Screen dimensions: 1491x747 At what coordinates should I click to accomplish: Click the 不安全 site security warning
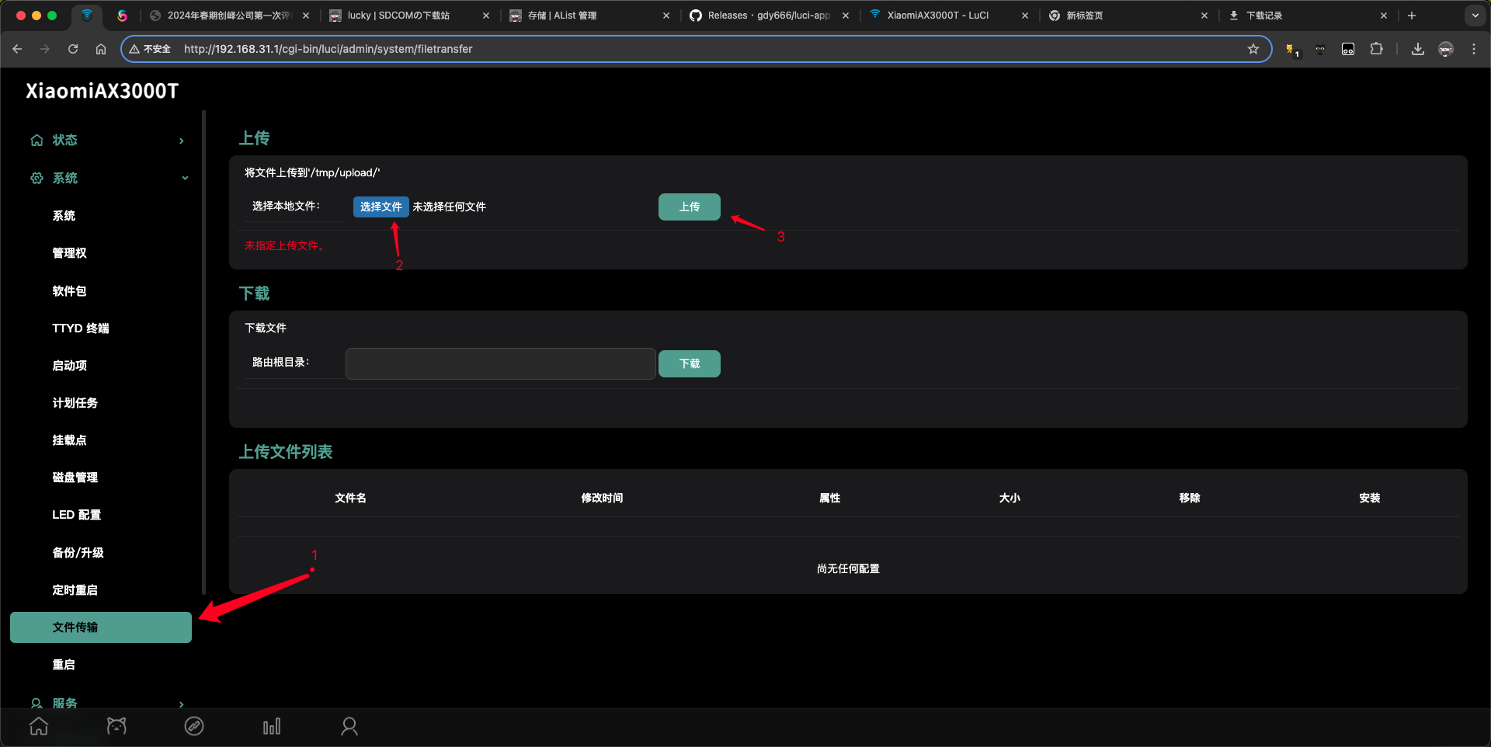(150, 49)
